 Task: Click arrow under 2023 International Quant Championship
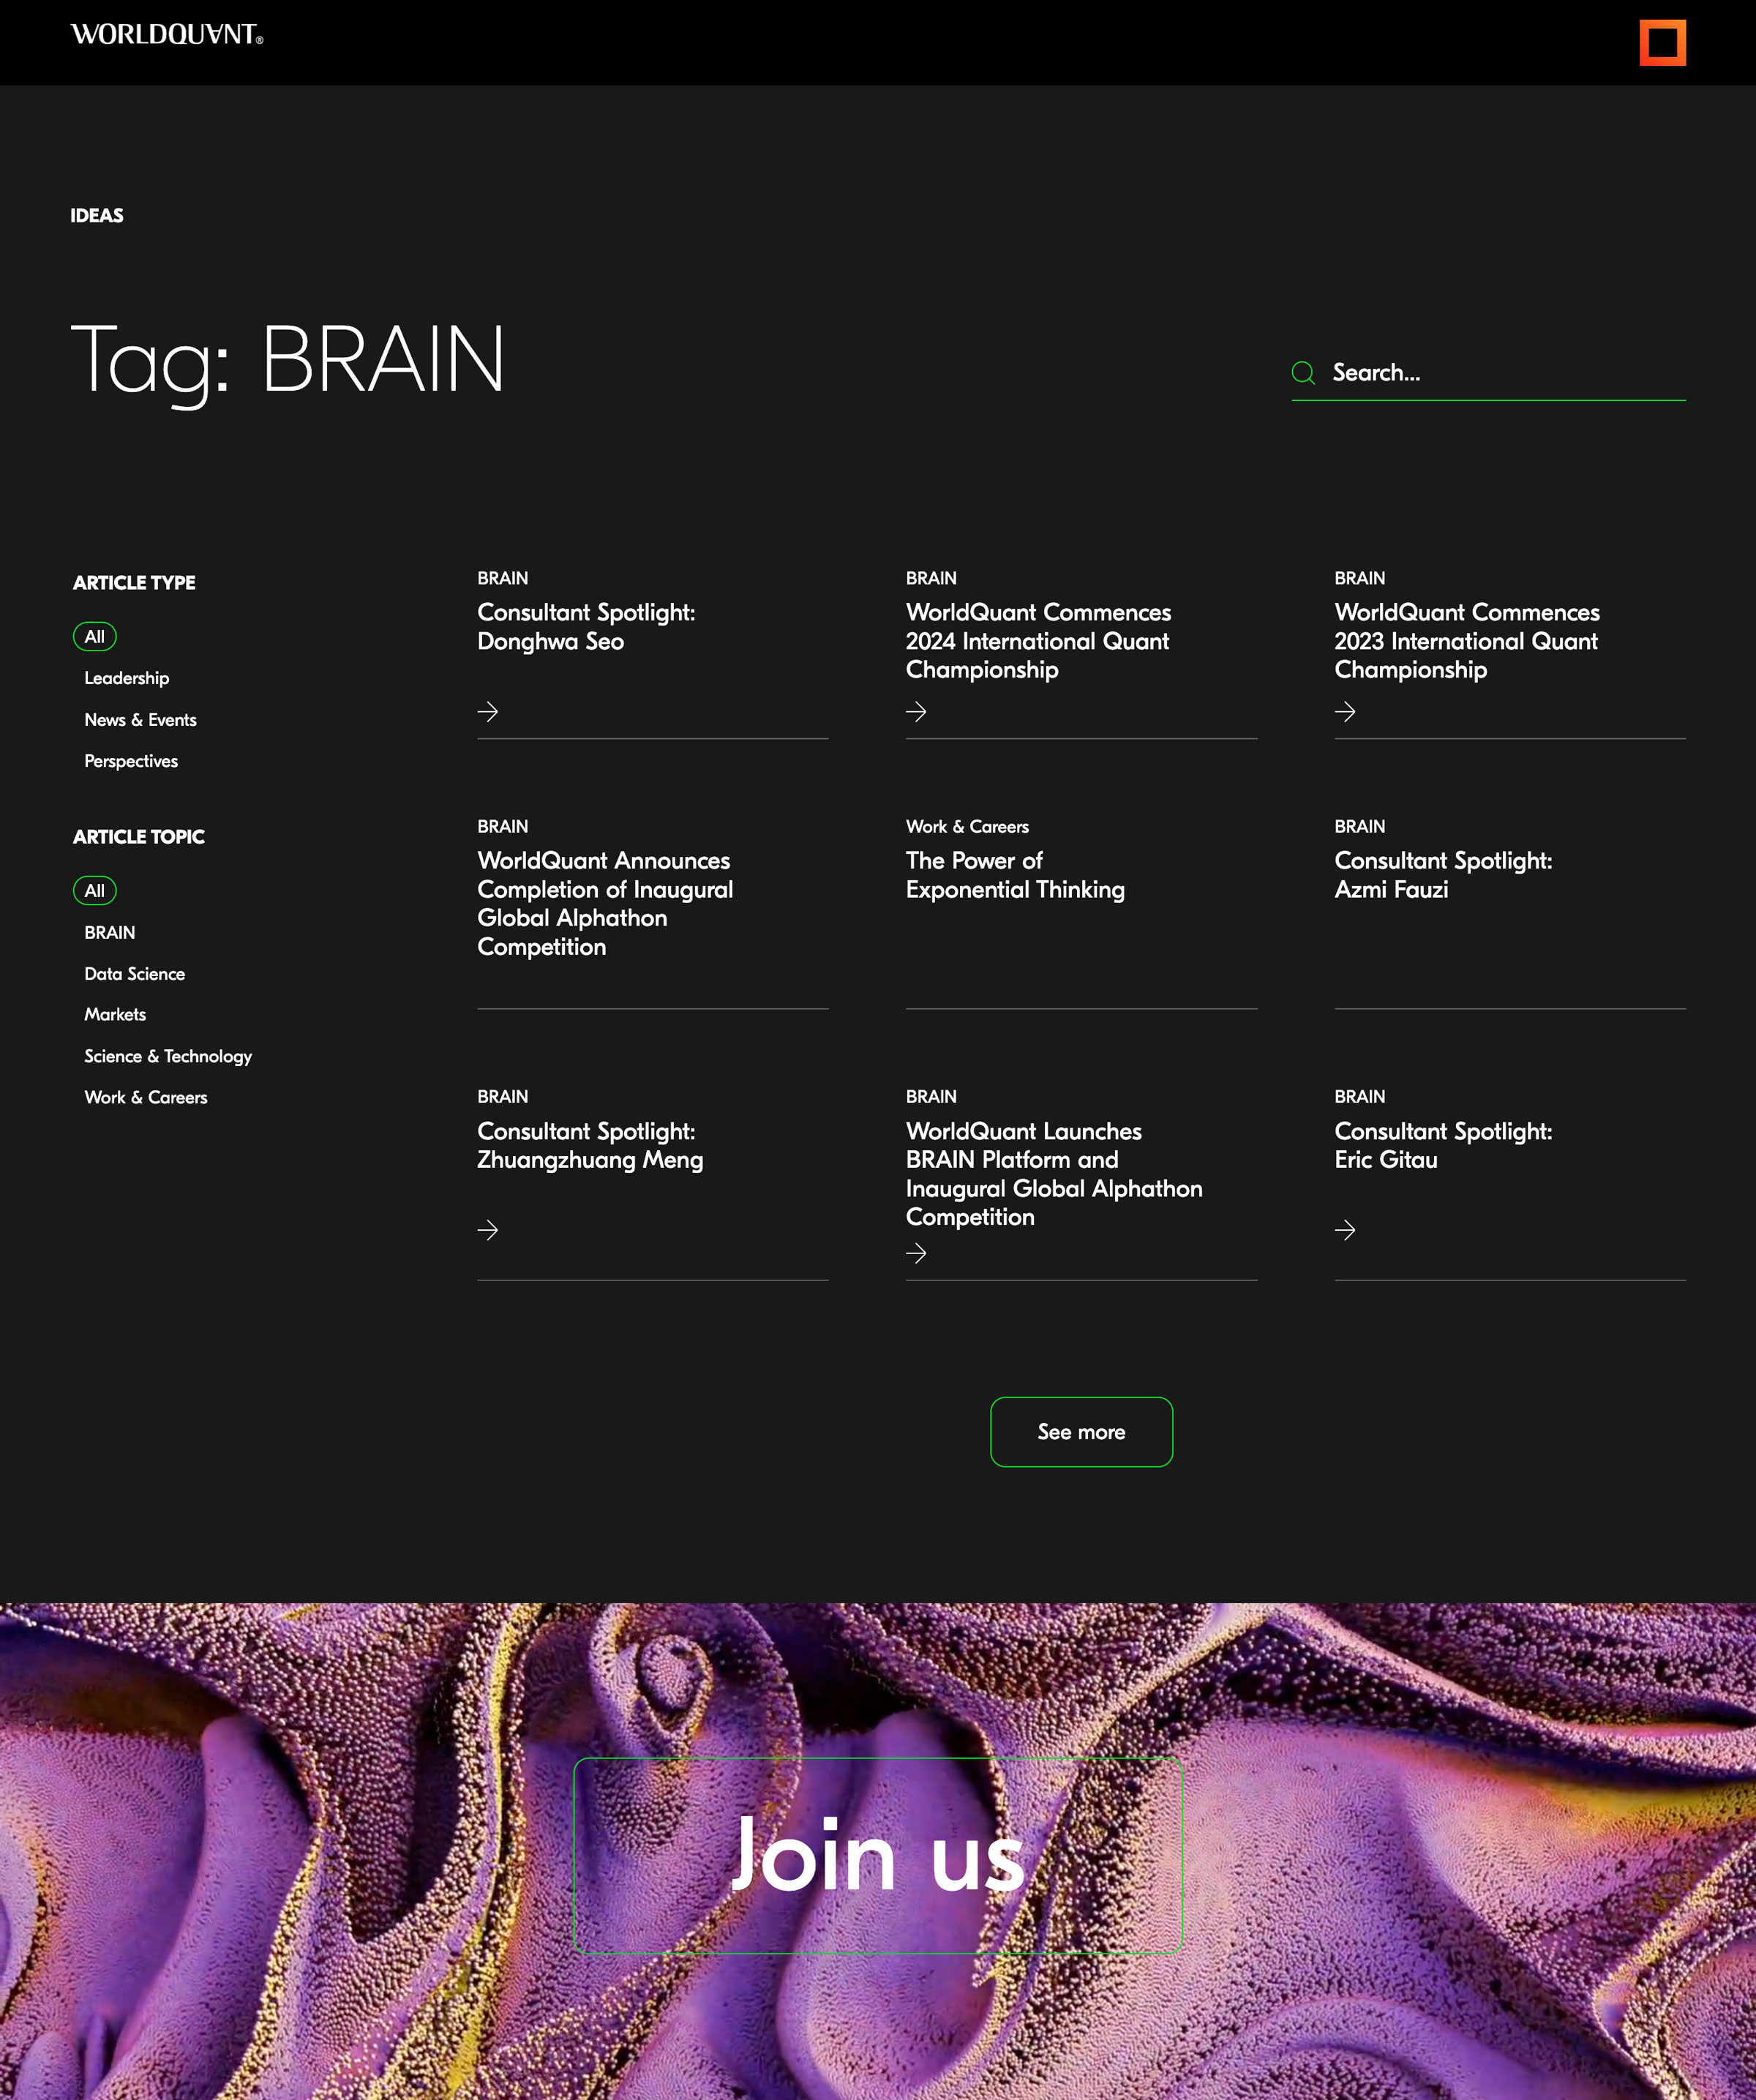pos(1345,711)
